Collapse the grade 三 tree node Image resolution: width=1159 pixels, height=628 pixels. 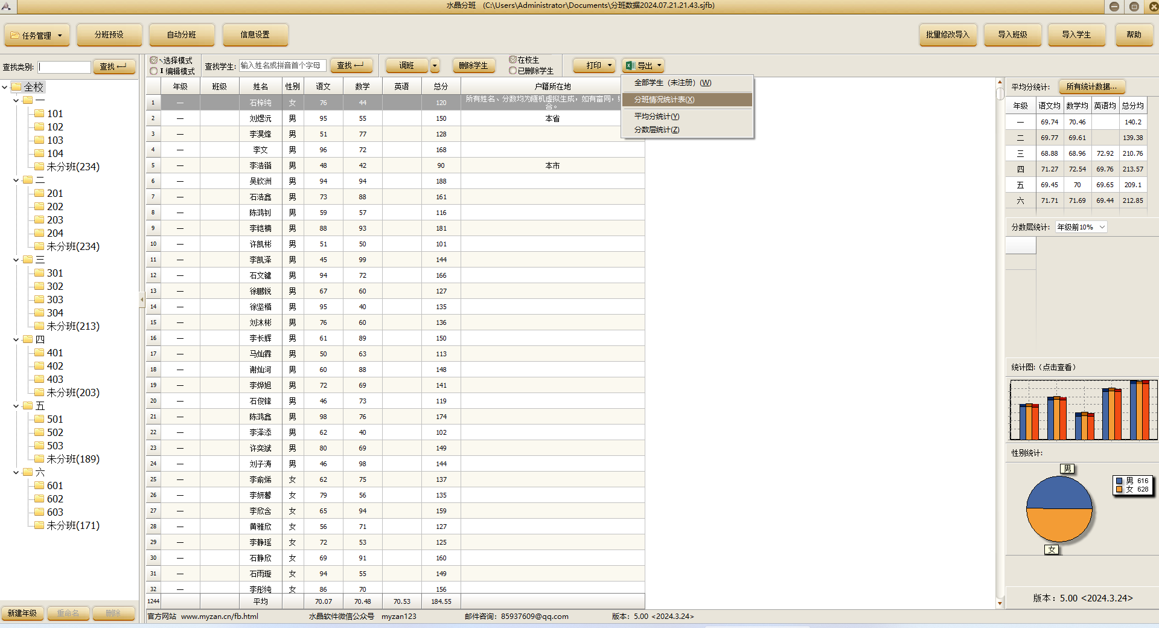[x=16, y=260]
